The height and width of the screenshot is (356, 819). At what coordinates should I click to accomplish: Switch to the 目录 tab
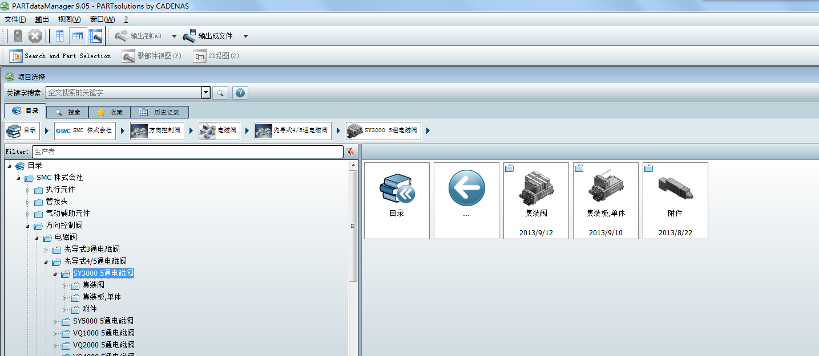(x=26, y=111)
